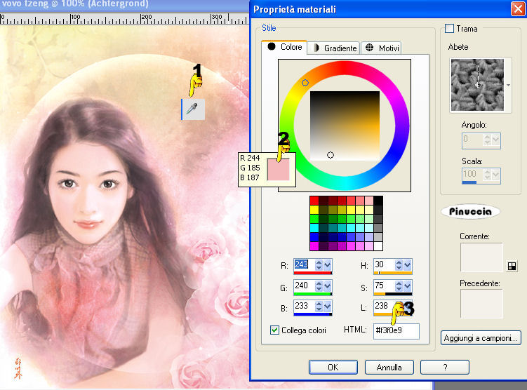Click the Precedente color preview box
The height and width of the screenshot is (390, 527).
[x=481, y=304]
